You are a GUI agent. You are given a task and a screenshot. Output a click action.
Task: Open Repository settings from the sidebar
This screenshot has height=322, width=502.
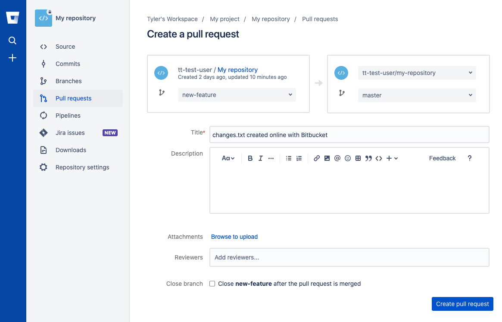82,167
